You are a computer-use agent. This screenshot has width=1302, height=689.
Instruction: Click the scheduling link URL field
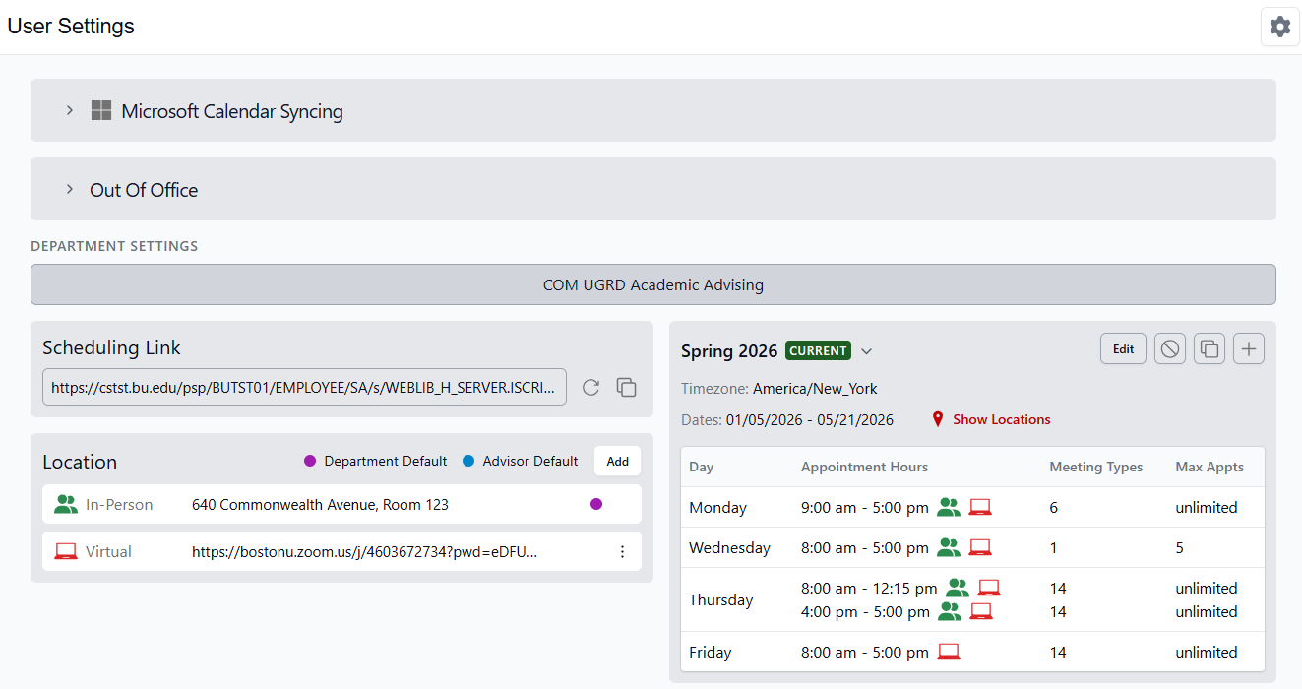pos(304,387)
